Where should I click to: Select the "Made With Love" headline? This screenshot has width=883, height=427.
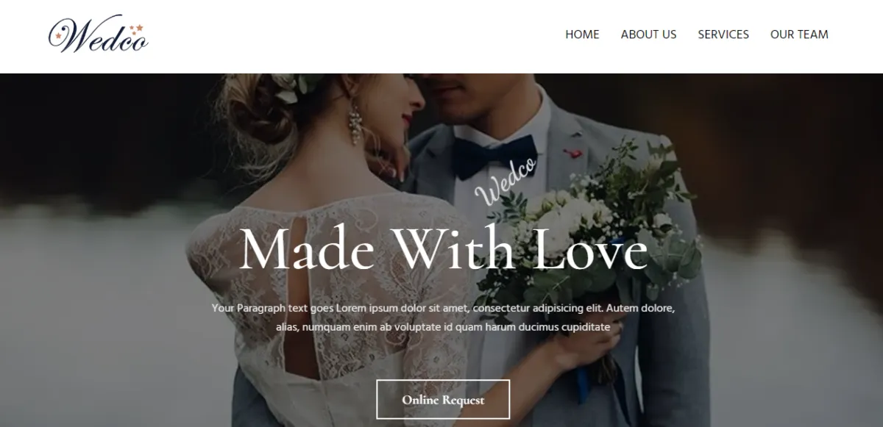(x=443, y=249)
